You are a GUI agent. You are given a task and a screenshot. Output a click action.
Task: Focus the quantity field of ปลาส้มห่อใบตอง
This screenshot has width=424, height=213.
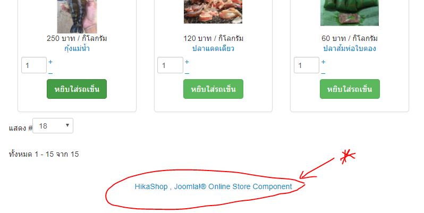pyautogui.click(x=307, y=65)
